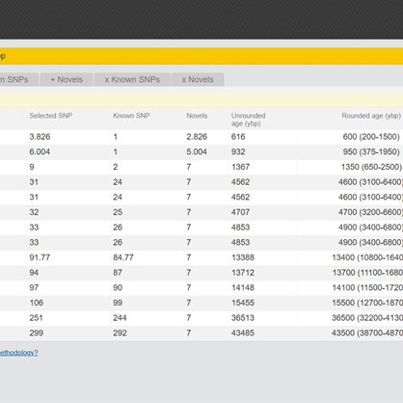Viewport: 403px width, 403px height.
Task: Click the partially visible 'SNPs' tab
Action: click(x=18, y=80)
